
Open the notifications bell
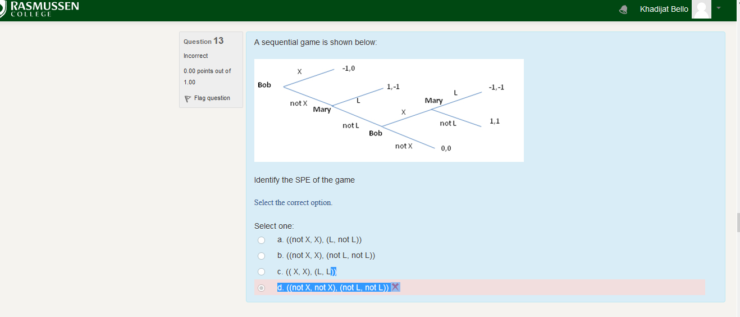point(623,10)
